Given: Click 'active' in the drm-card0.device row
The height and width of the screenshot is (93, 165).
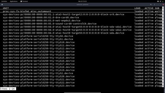Looking at the screenshot, I should (149, 18).
